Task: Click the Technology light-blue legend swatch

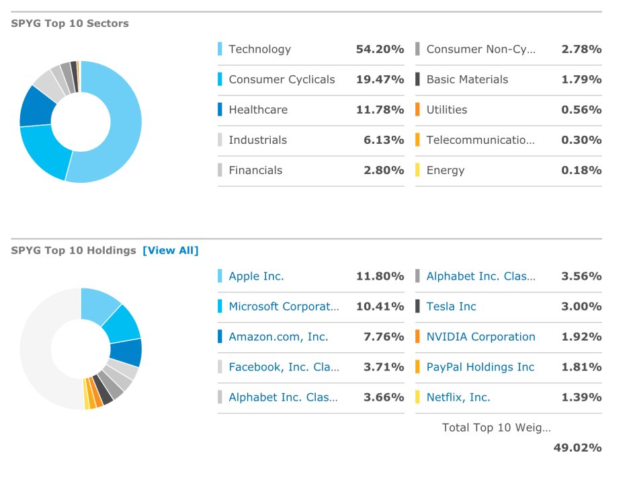Action: click(x=220, y=48)
